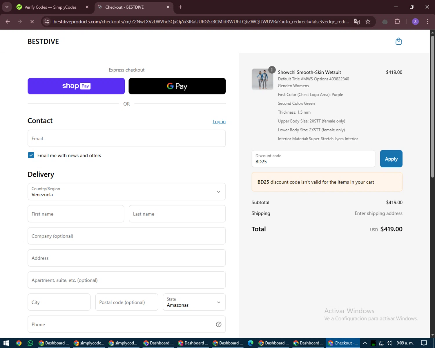The width and height of the screenshot is (435, 348).
Task: Click the Discount code field with BD25
Action: click(313, 159)
